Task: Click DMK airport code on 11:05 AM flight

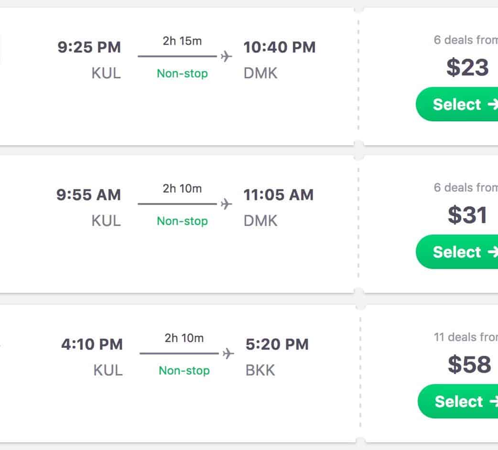Action: (x=260, y=221)
